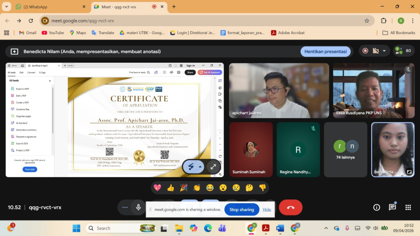Toggle the microphone in the Meet control bar
The height and width of the screenshot is (236, 420).
[138, 207]
